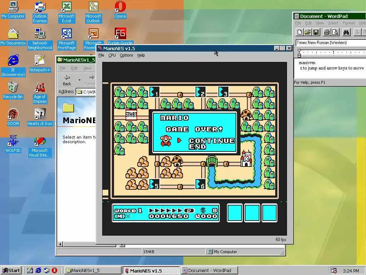Select the Age of Empires shortcut
The width and height of the screenshot is (366, 275).
(x=40, y=93)
